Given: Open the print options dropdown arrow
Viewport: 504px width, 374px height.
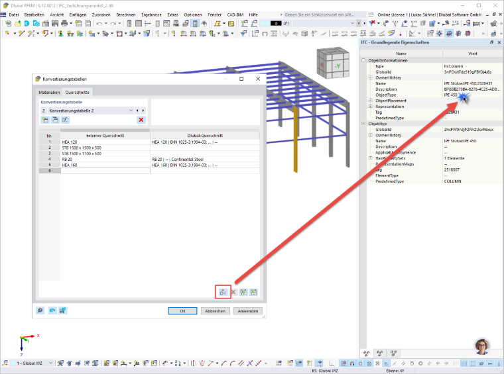Looking at the screenshot, I should (x=71, y=23).
